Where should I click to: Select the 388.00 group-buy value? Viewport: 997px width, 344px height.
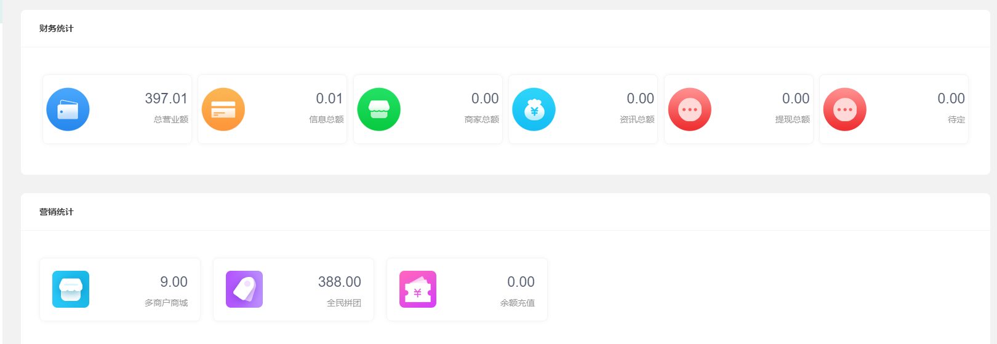coord(340,282)
